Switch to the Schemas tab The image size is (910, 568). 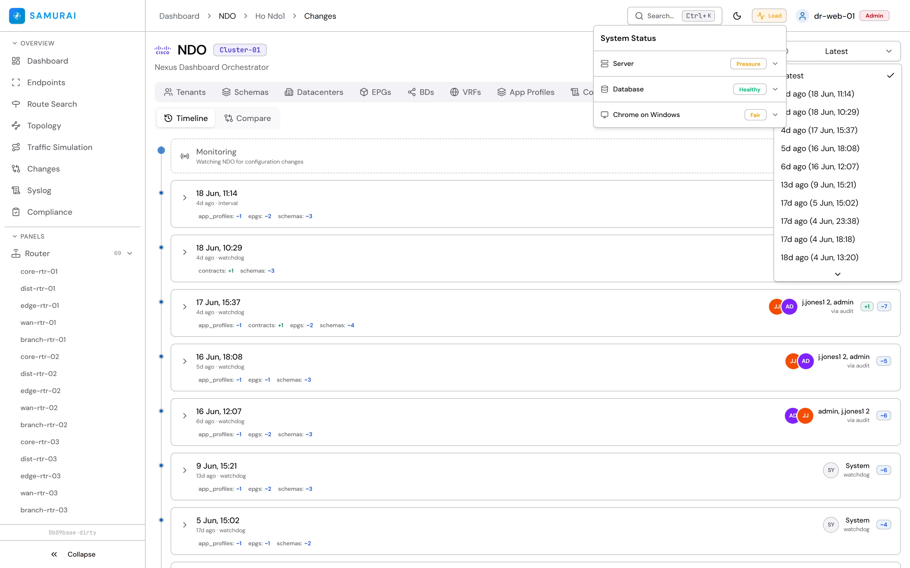tap(245, 92)
